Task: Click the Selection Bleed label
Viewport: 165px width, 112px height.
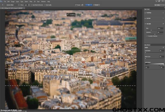Action: [x=10, y=5]
